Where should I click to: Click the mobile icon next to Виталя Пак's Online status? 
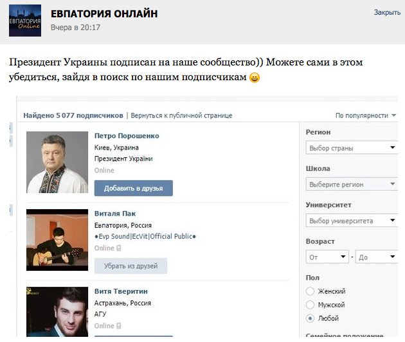click(119, 248)
